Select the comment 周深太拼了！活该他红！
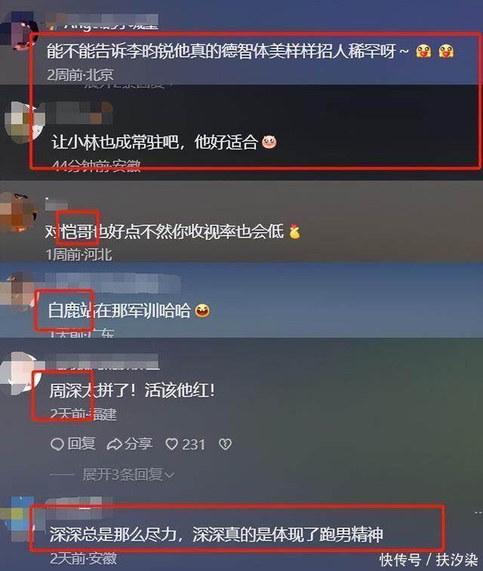Screen dimensions: 483x571 click(132, 391)
